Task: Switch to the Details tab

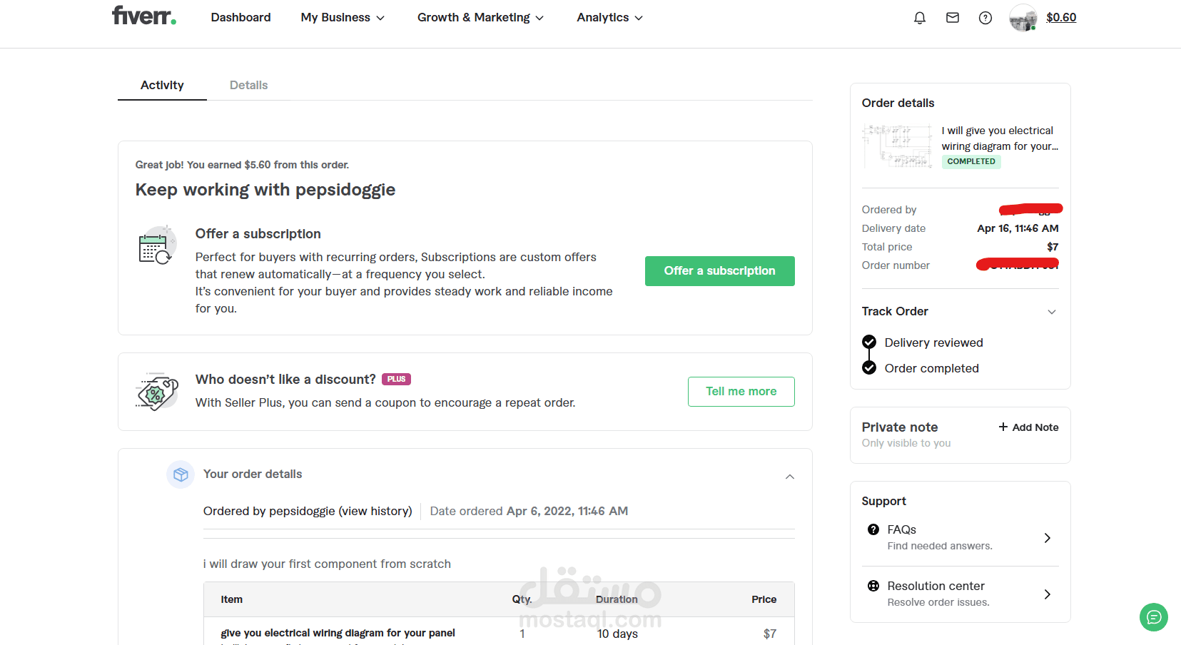Action: point(248,85)
